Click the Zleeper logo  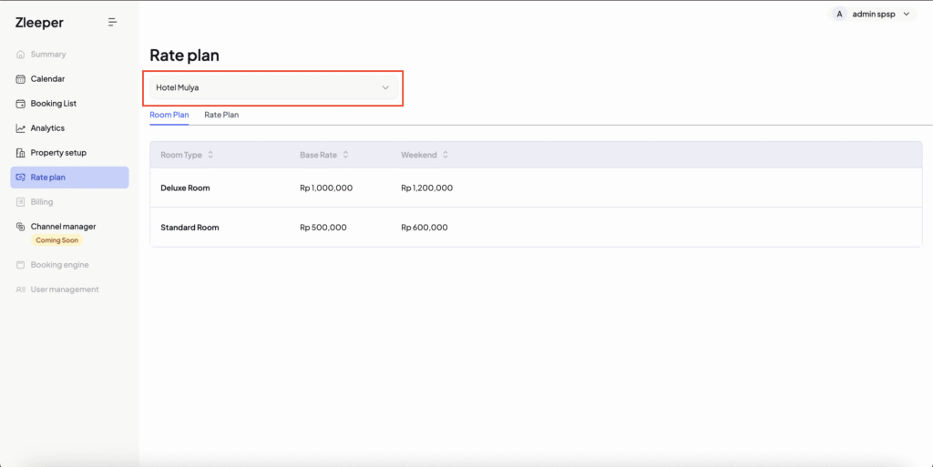tap(39, 23)
